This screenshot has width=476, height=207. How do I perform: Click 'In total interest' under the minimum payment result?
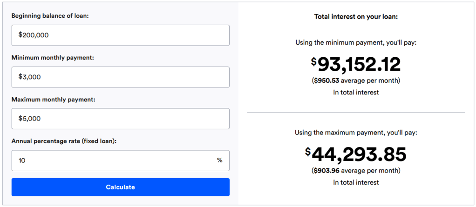(356, 93)
